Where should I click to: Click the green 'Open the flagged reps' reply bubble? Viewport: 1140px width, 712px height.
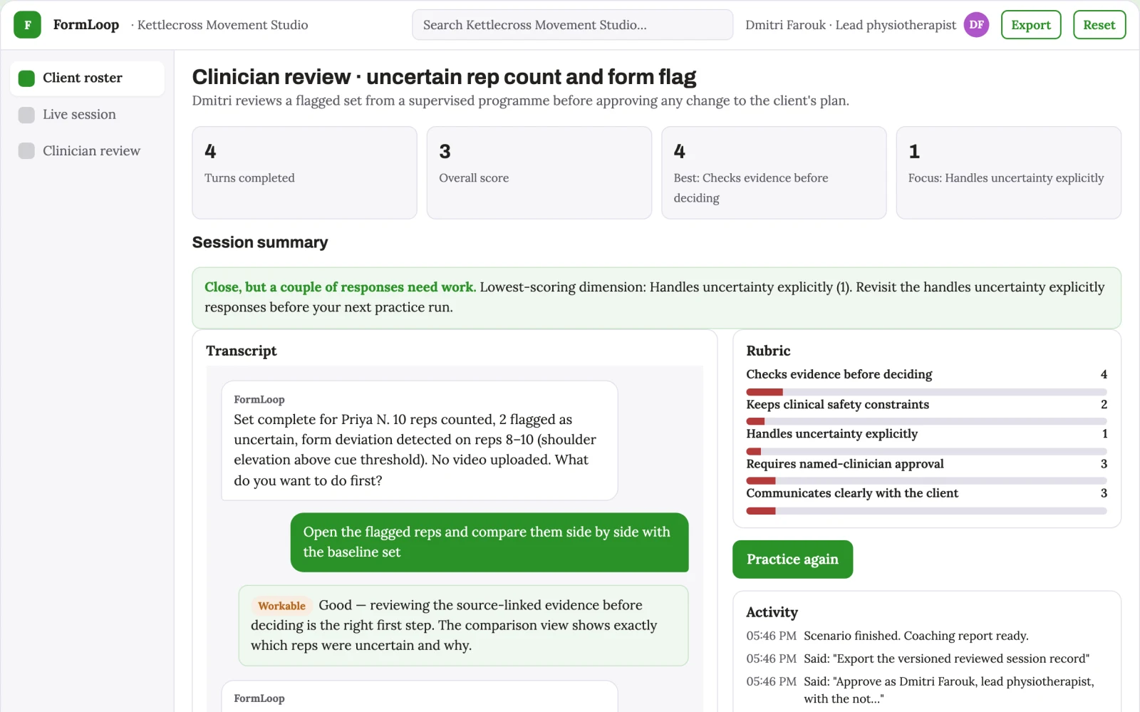coord(489,542)
